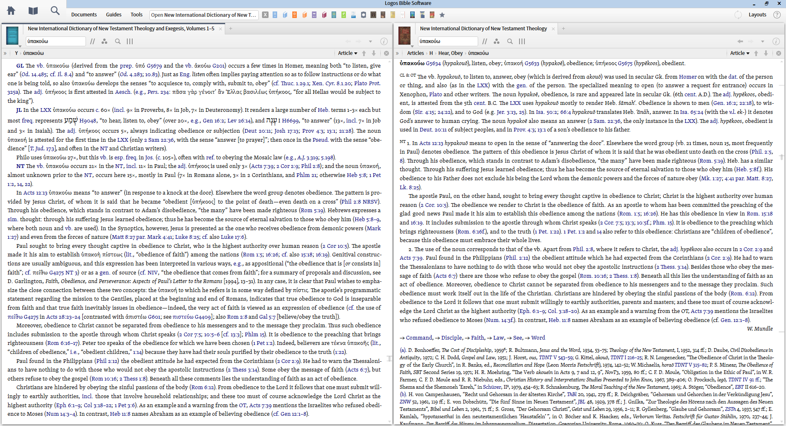
Task: Click the bright green book shortcut icon
Action: [343, 15]
